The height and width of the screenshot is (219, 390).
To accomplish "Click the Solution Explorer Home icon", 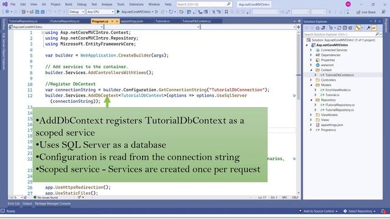I will (x=317, y=28).
